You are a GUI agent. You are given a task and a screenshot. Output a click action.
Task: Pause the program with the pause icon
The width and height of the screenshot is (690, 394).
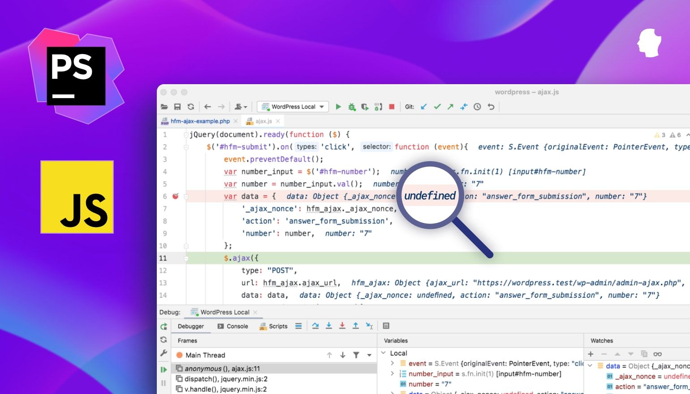point(164,383)
